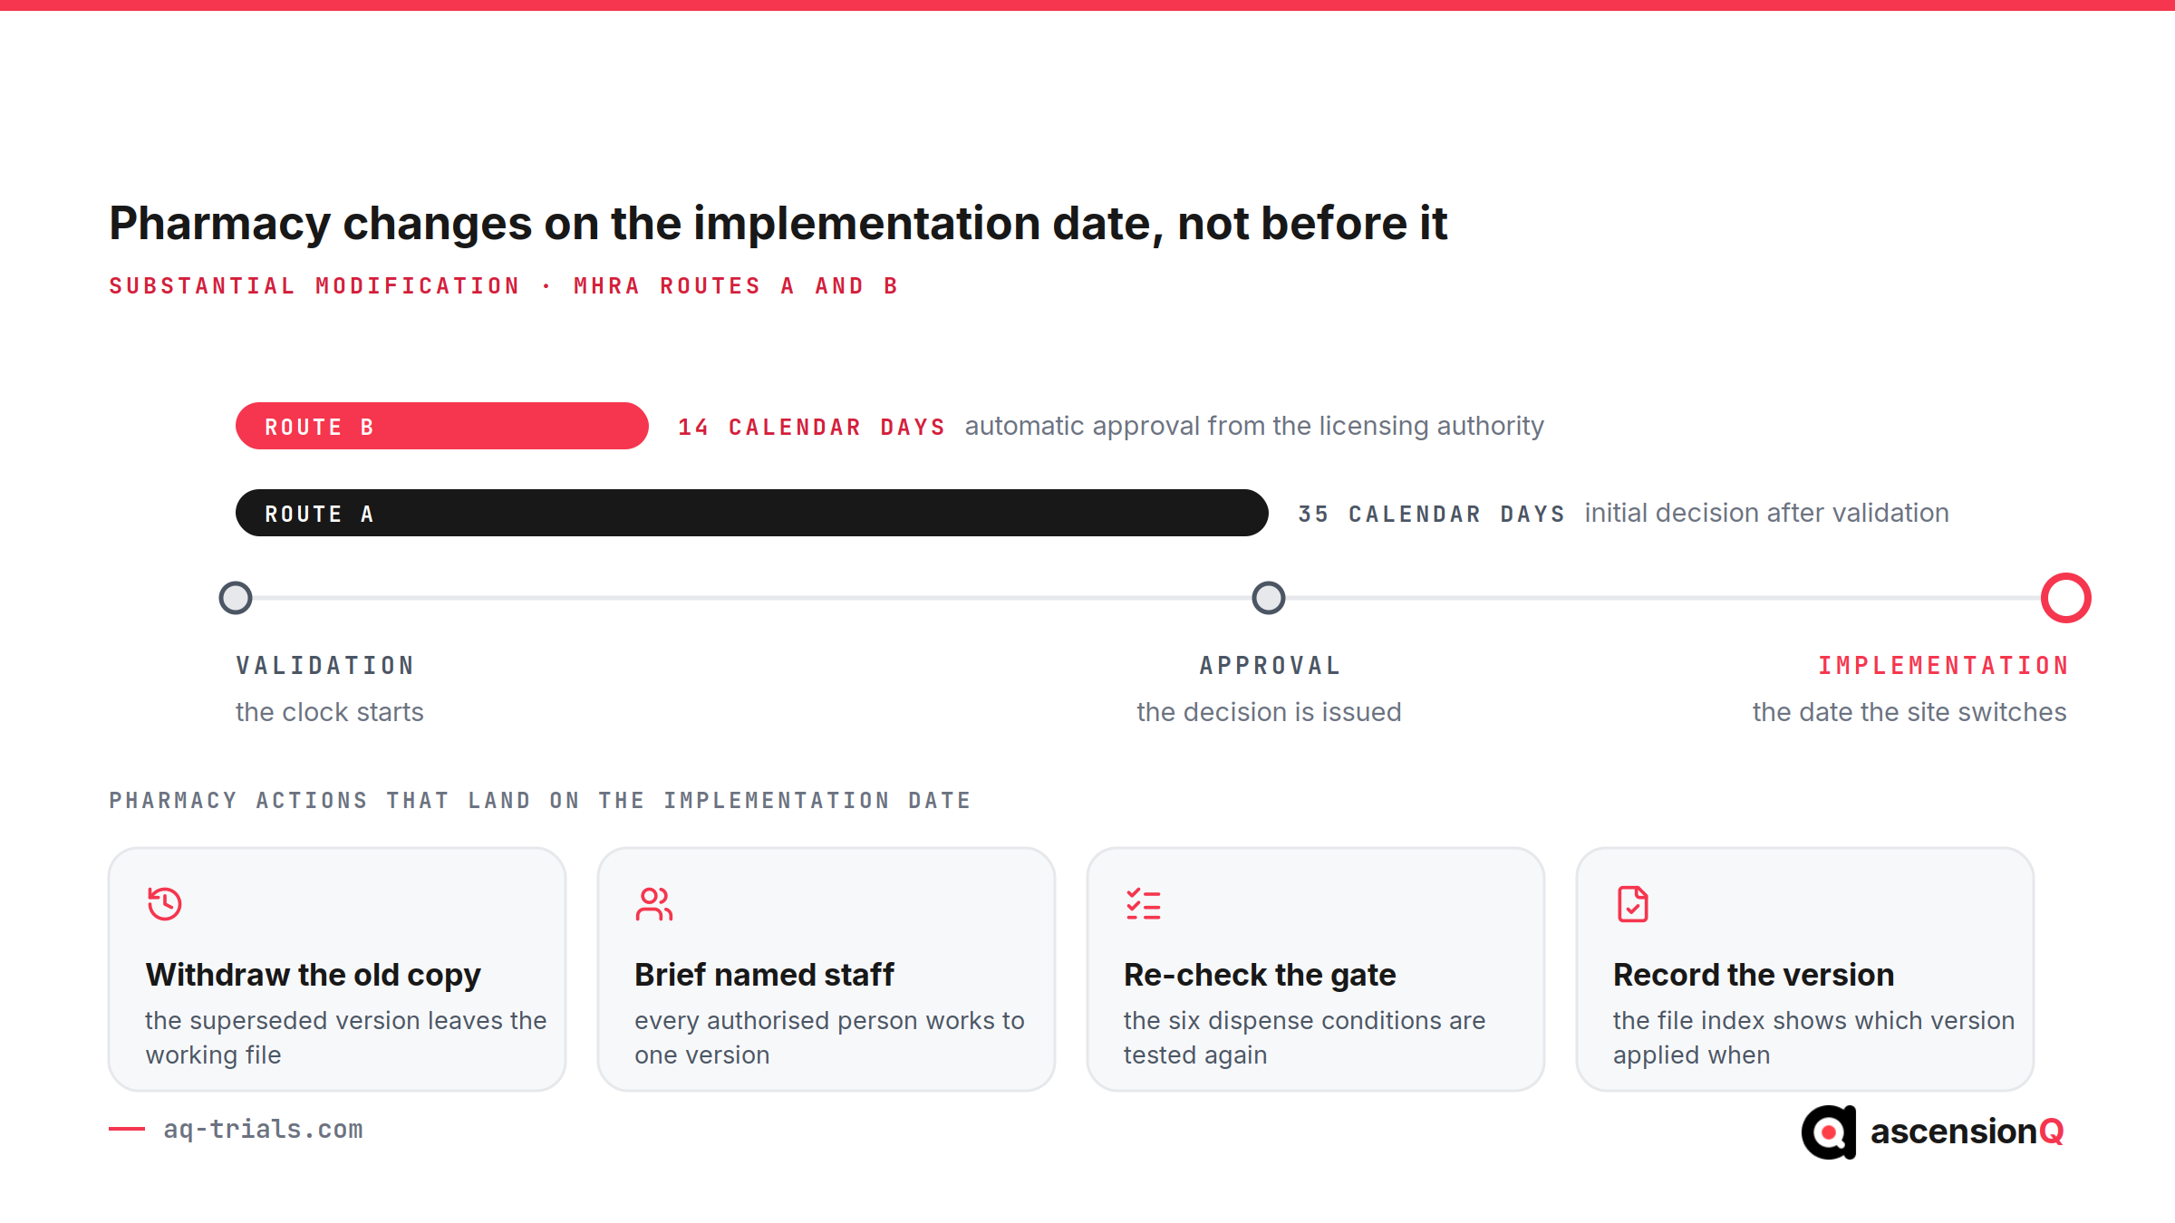2175x1223 pixels.
Task: Click the "Record the version" heading
Action: 1754,975
